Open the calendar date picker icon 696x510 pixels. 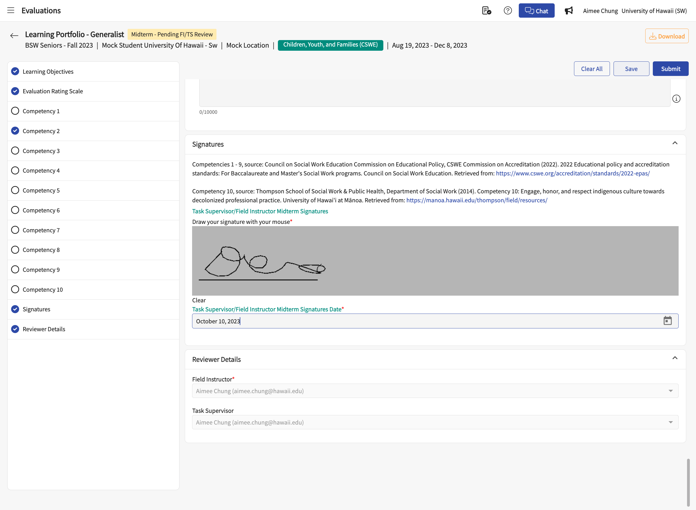point(668,321)
